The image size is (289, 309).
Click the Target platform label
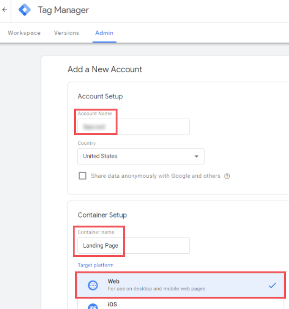96,265
